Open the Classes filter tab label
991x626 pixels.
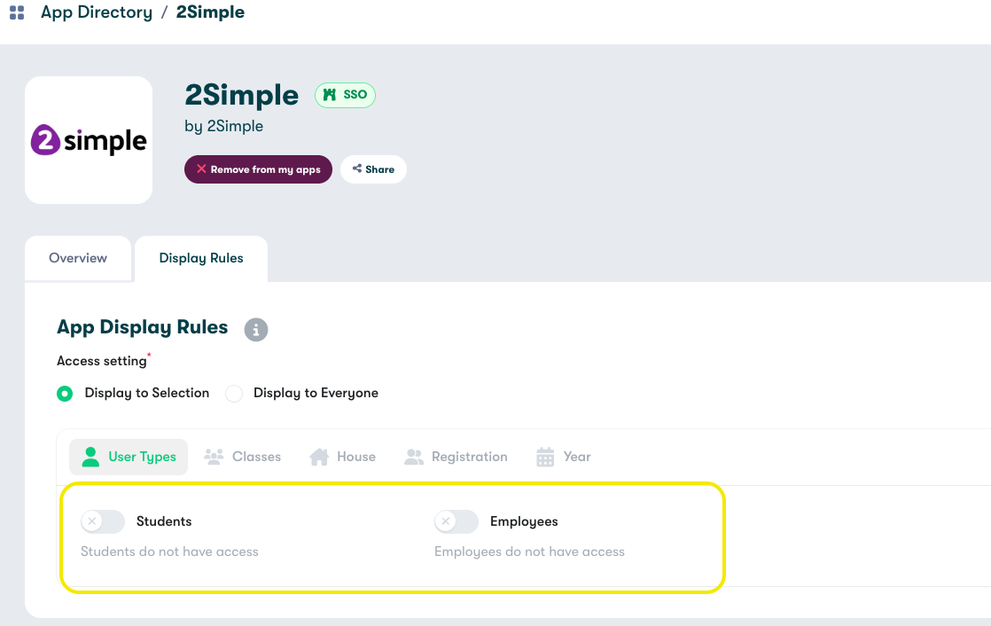click(256, 457)
